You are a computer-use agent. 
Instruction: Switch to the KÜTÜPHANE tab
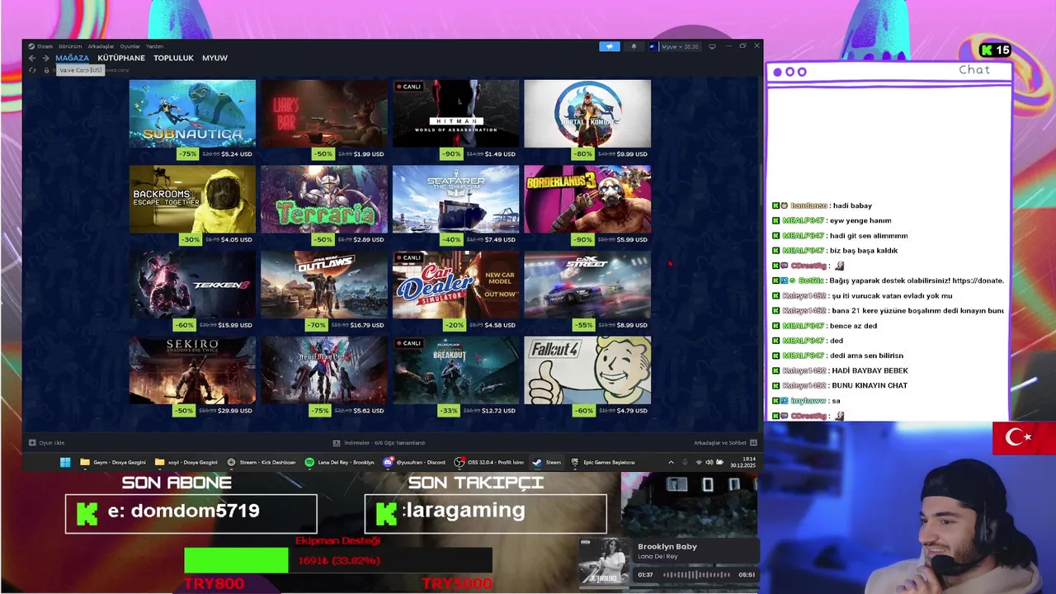tap(121, 58)
